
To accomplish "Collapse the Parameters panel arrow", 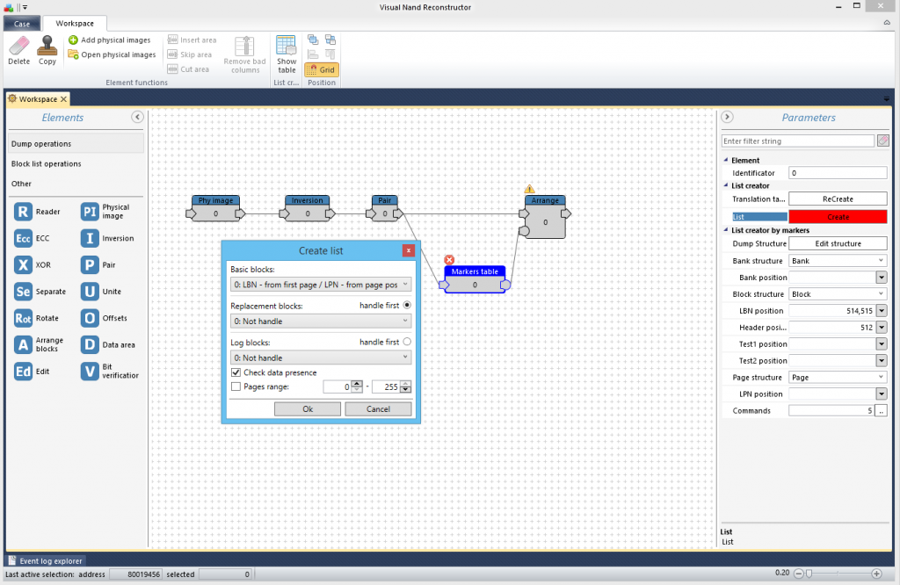I will click(727, 117).
